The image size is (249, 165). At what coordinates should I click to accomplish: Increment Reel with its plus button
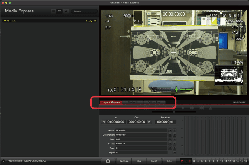(x=175, y=139)
